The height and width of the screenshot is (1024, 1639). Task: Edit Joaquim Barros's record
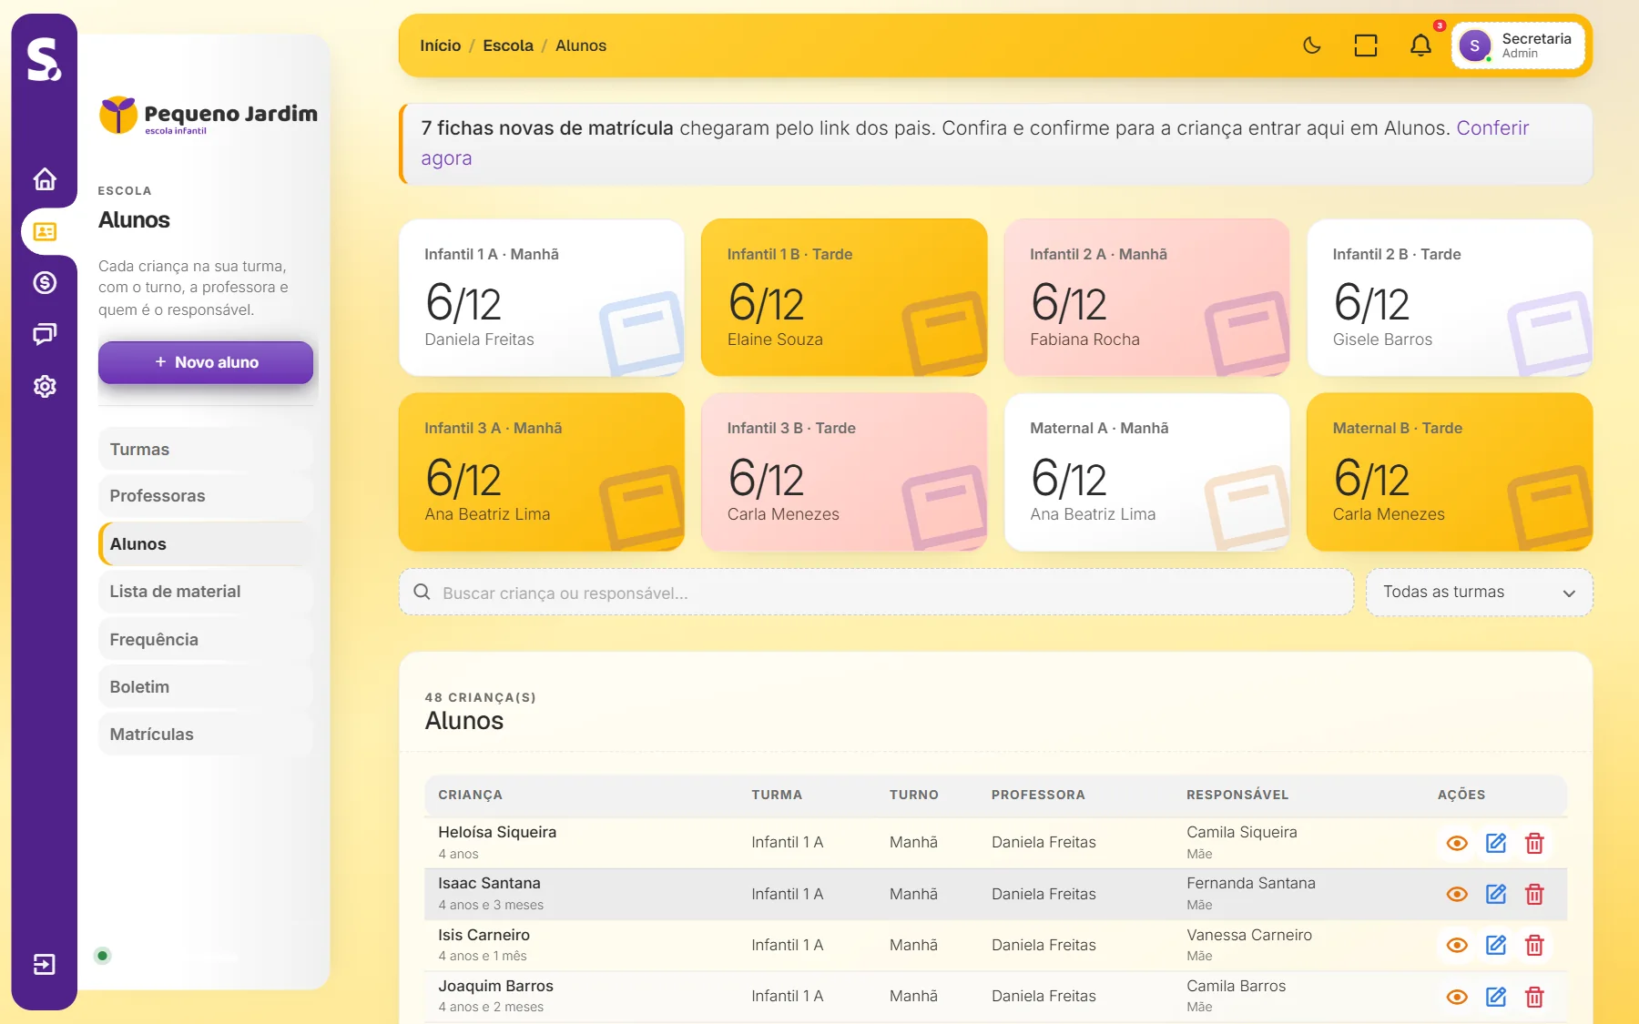(1496, 997)
